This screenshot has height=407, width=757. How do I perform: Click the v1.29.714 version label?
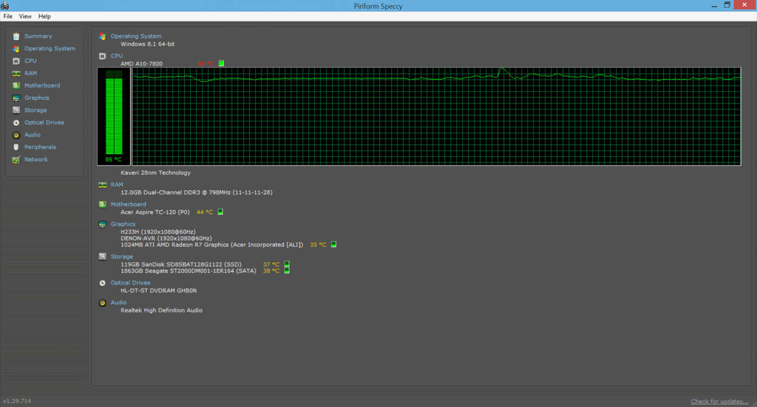(17, 401)
